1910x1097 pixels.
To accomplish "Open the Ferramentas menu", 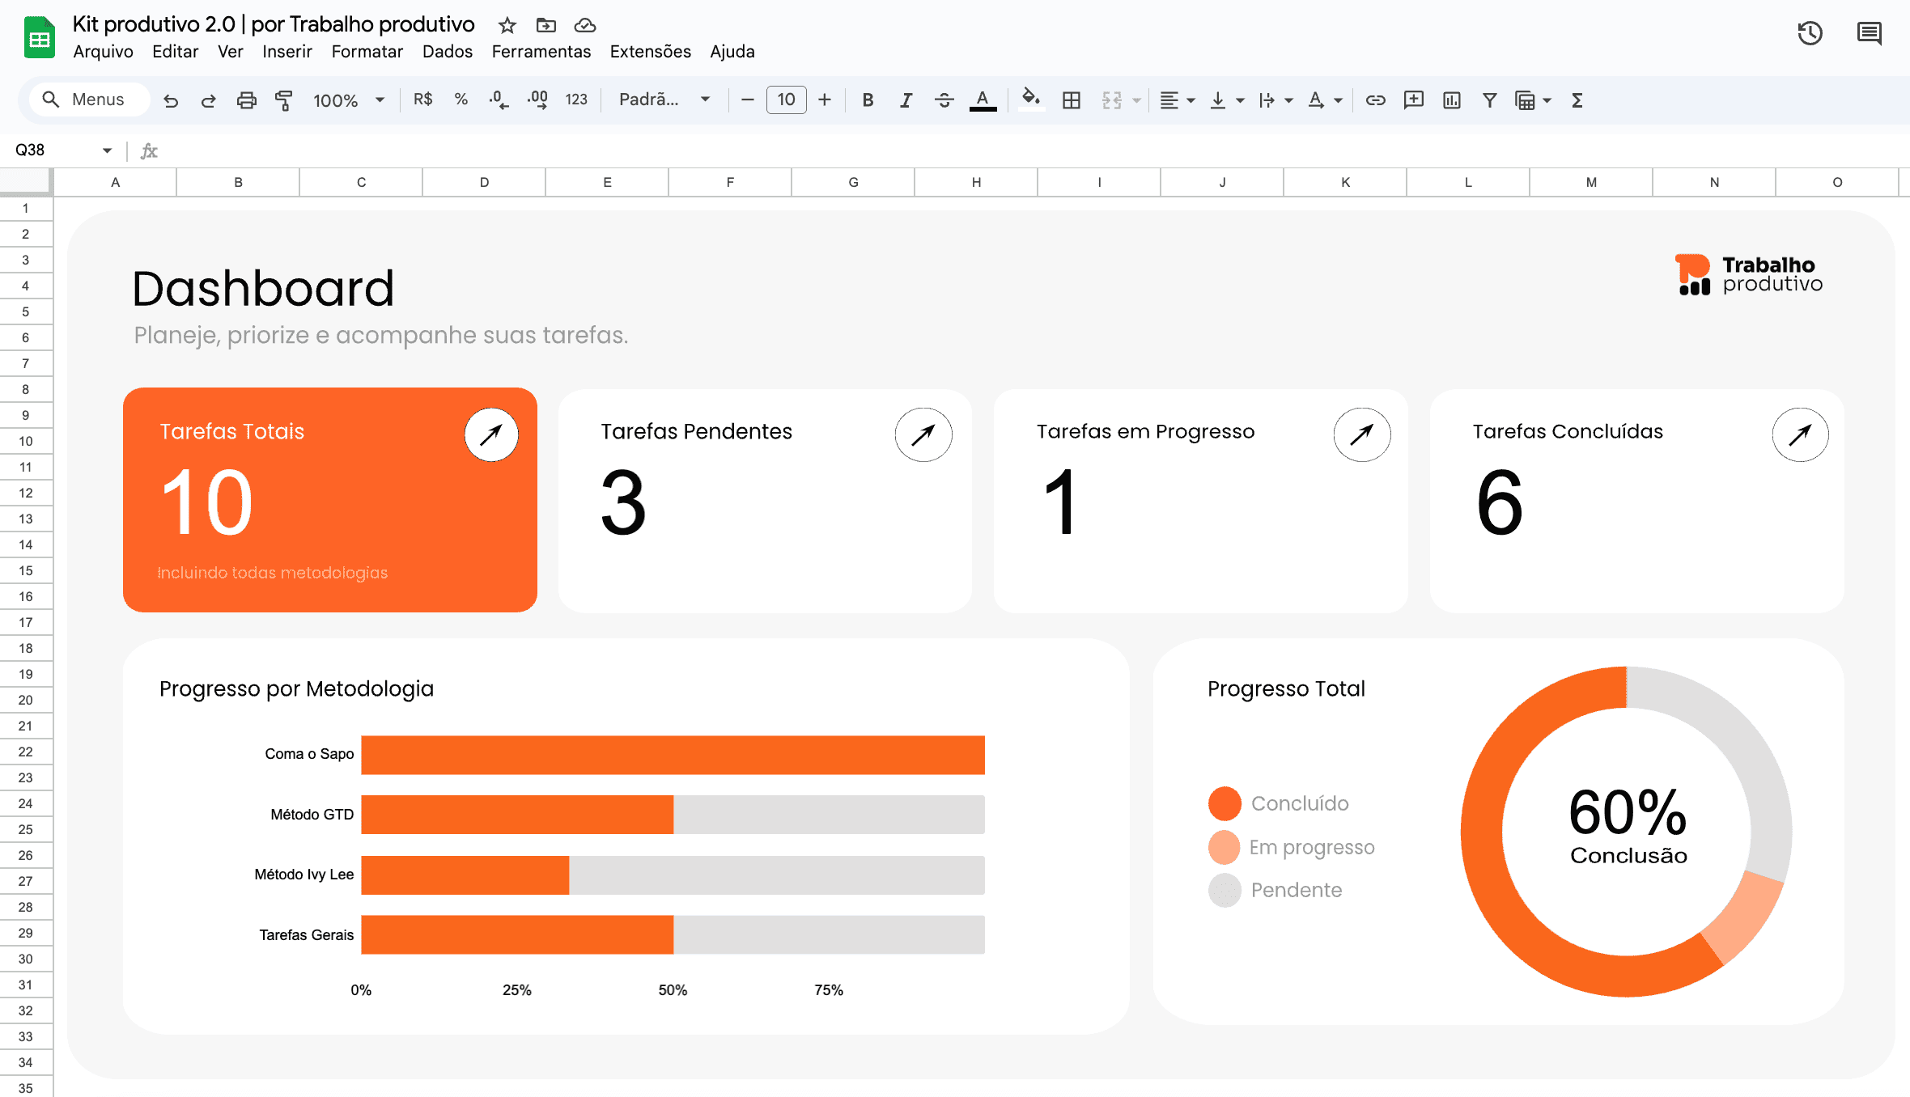I will pyautogui.click(x=541, y=52).
